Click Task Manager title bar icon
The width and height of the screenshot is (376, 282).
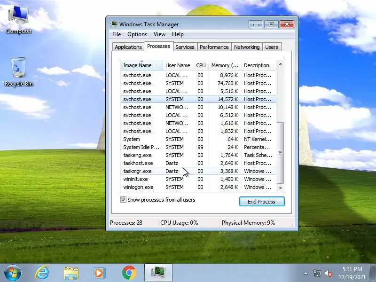pyautogui.click(x=114, y=24)
